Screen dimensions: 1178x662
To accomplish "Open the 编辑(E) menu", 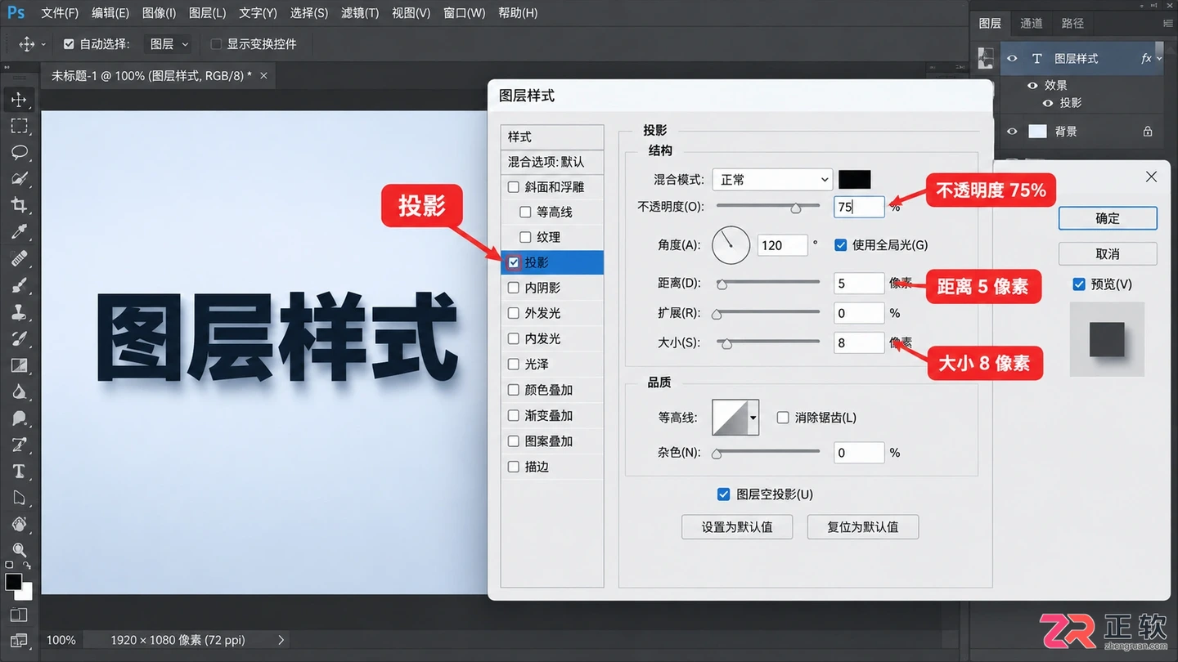I will click(x=110, y=13).
